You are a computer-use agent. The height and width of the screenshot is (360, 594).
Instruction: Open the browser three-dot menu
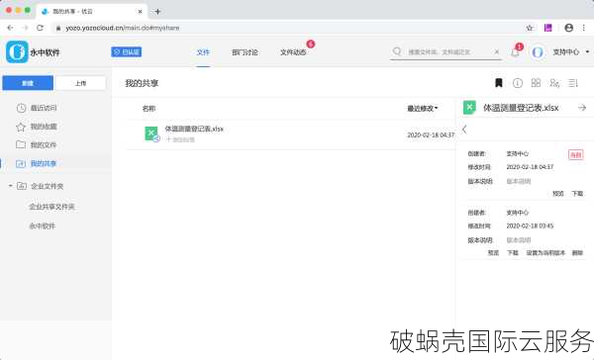pos(584,28)
